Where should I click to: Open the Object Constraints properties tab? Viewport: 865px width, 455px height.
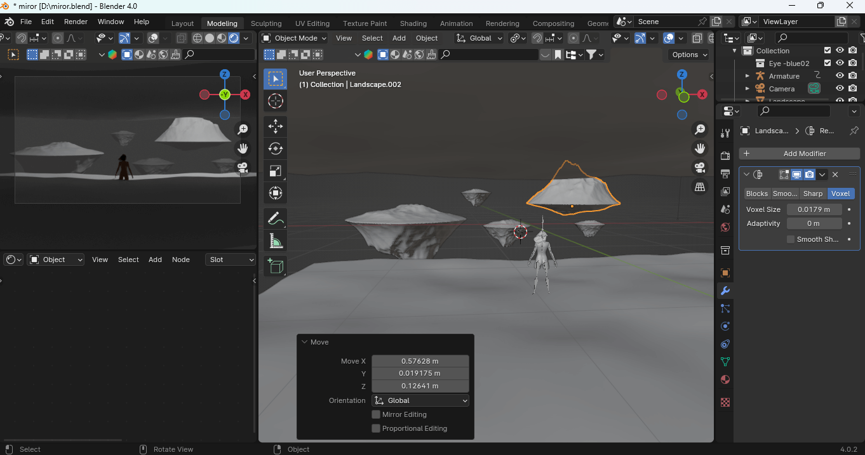[725, 344]
